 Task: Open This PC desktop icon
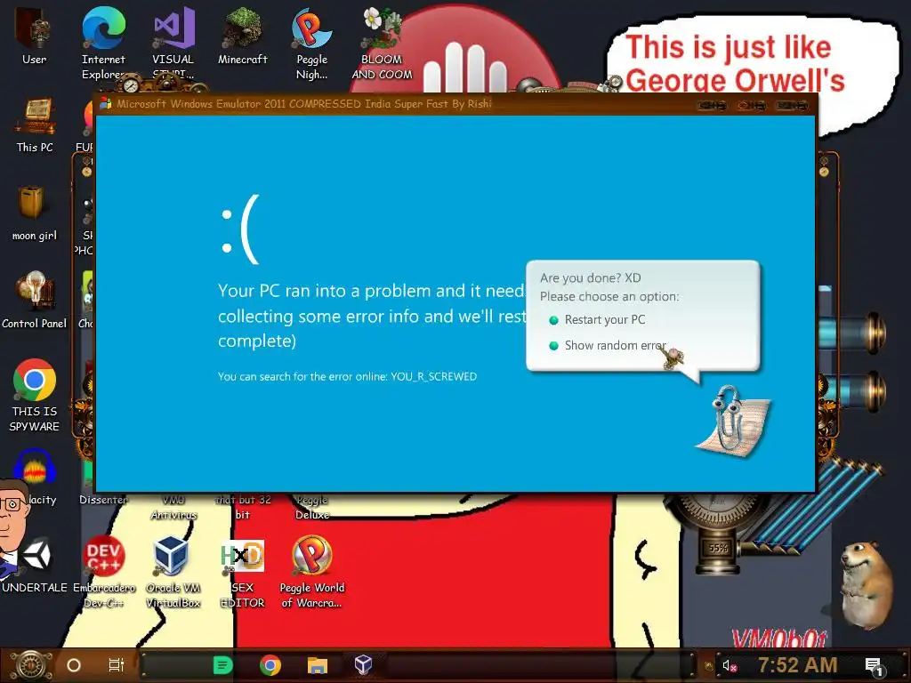coord(35,125)
